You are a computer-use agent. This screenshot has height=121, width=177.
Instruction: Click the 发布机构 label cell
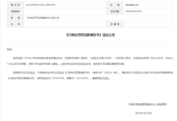[x=15, y=11]
